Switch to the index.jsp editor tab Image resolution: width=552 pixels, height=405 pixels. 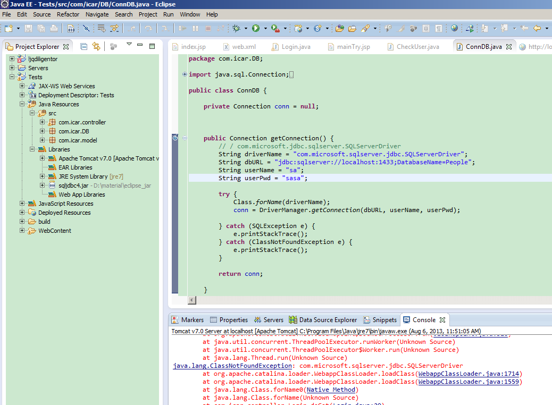point(189,47)
